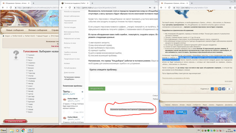Image resolution: width=236 pixels, height=133 pixels.
Task: Select the Альфард poll option
Action: tap(27, 81)
